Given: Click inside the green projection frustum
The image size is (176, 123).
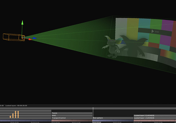Looking at the screenshot, I should (73, 41).
